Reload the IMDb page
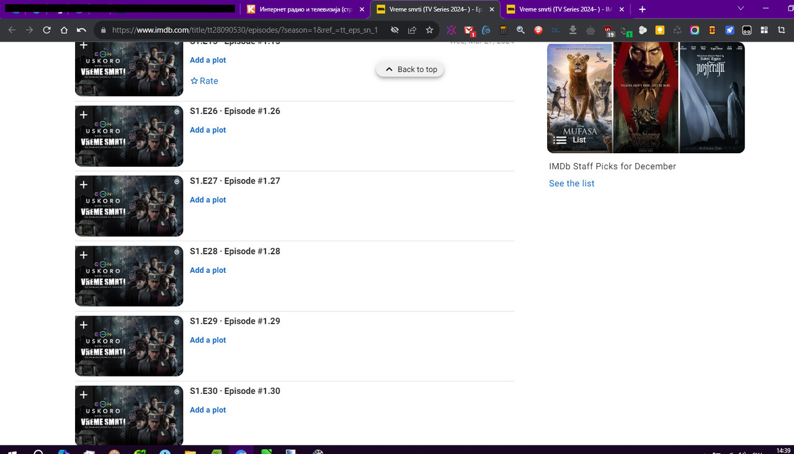 coord(47,30)
